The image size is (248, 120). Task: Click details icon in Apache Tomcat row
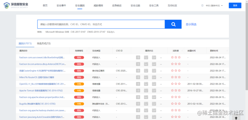pos(138,91)
